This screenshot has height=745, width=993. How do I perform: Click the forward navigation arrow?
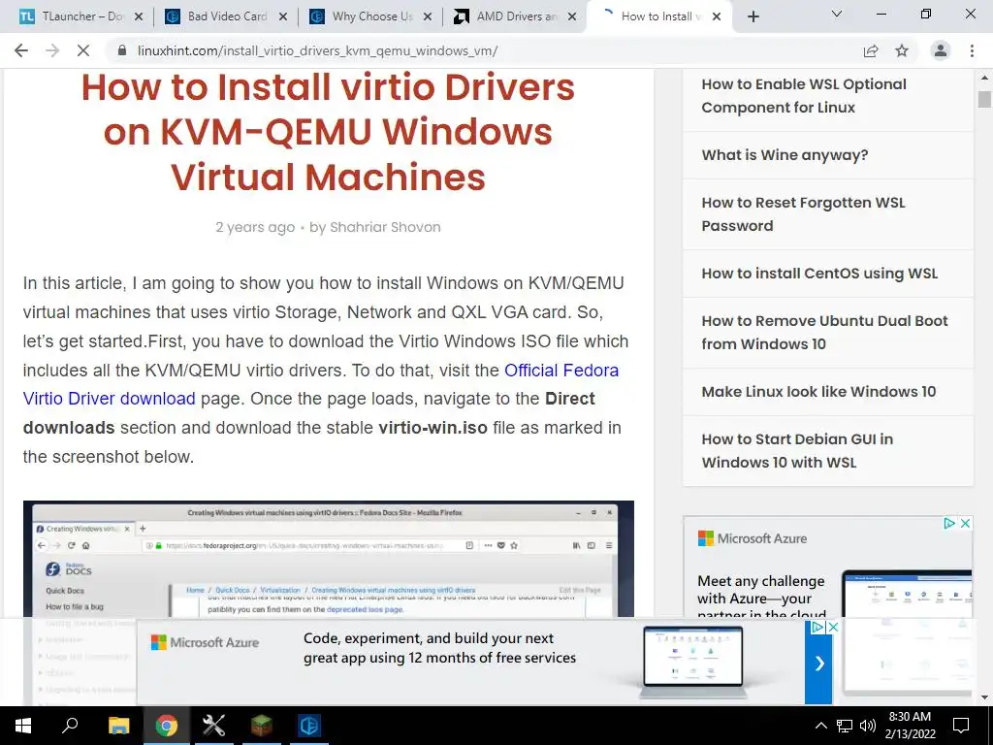[52, 50]
